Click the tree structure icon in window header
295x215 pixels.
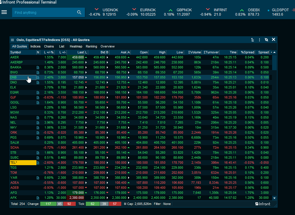[252, 40]
